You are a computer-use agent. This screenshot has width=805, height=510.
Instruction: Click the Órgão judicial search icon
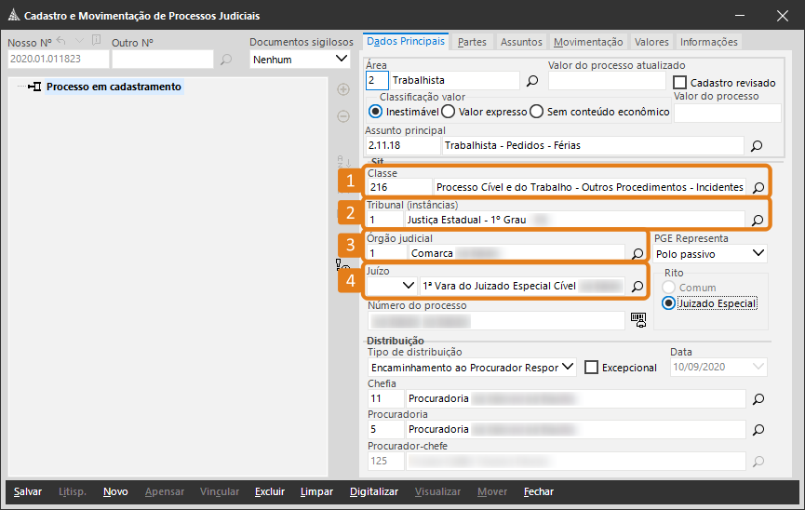pyautogui.click(x=637, y=252)
